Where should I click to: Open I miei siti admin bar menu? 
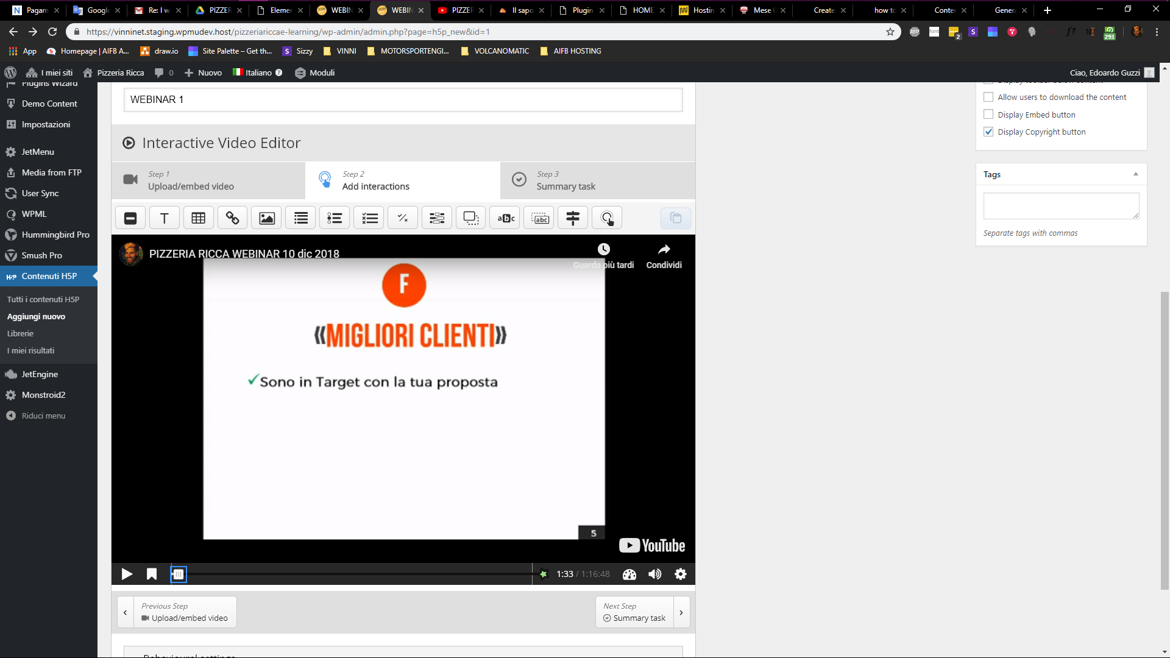click(x=49, y=73)
